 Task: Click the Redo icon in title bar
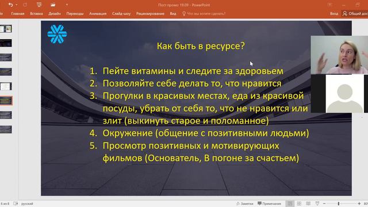coord(25,5)
